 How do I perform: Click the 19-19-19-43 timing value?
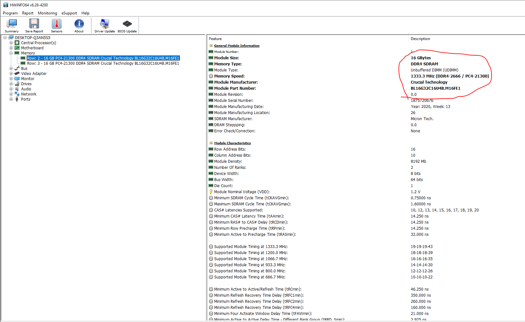[422, 246]
